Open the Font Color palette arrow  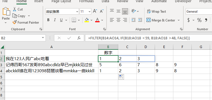coord(102,20)
